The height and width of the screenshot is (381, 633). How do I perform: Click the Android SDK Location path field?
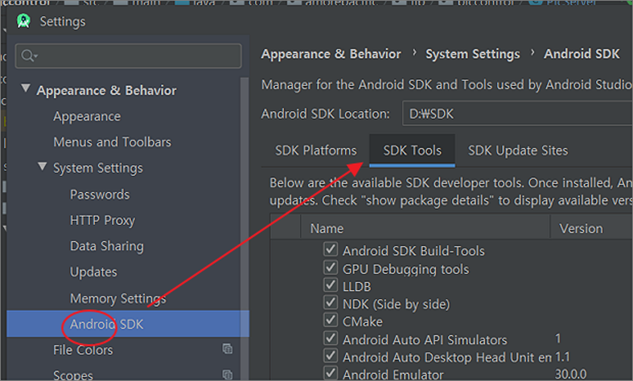(517, 114)
